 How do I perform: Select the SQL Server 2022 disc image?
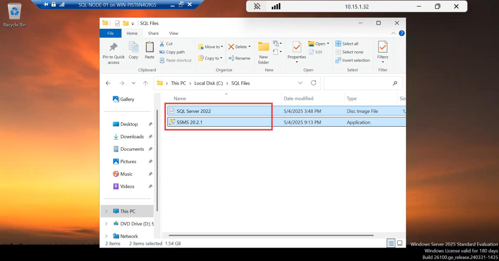click(286, 111)
